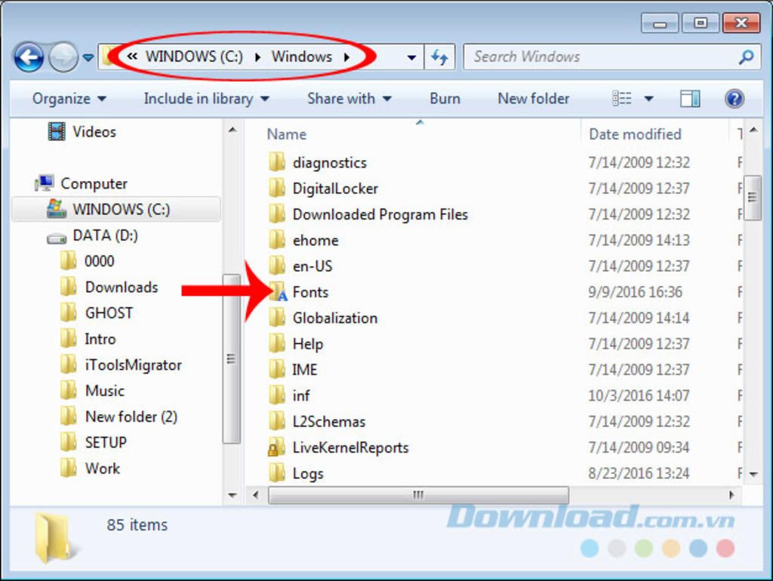Click into the Search Windows field
Viewport: 773px width, 581px height.
click(612, 57)
